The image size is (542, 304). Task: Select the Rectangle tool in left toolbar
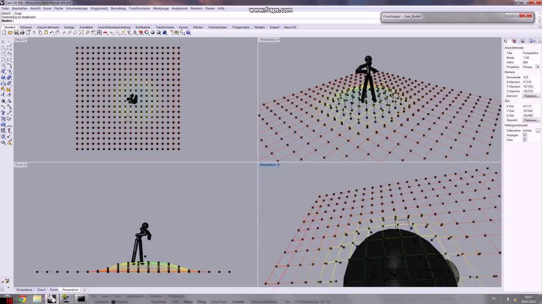9,60
